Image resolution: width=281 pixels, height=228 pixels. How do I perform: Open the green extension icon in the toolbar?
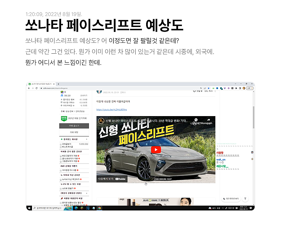(x=213, y=88)
